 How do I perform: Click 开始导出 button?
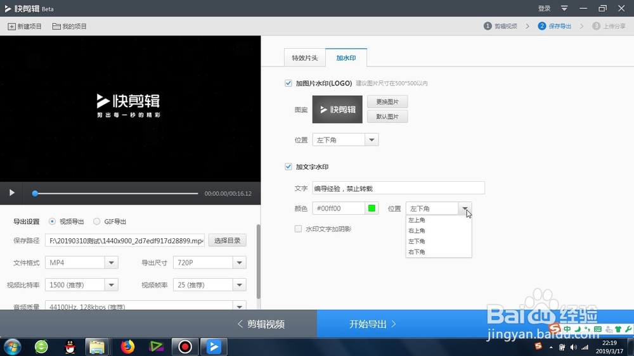click(x=372, y=324)
